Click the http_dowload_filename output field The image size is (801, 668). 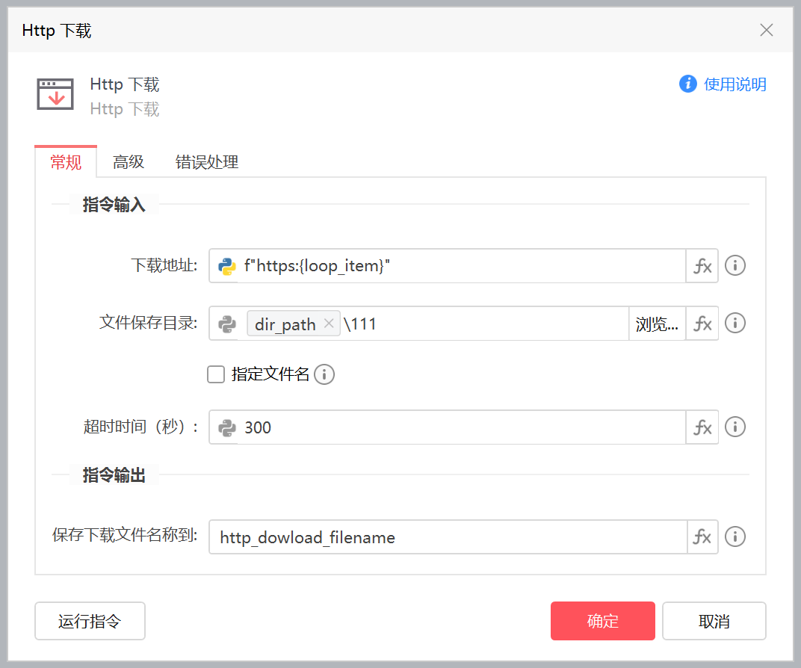tap(448, 537)
